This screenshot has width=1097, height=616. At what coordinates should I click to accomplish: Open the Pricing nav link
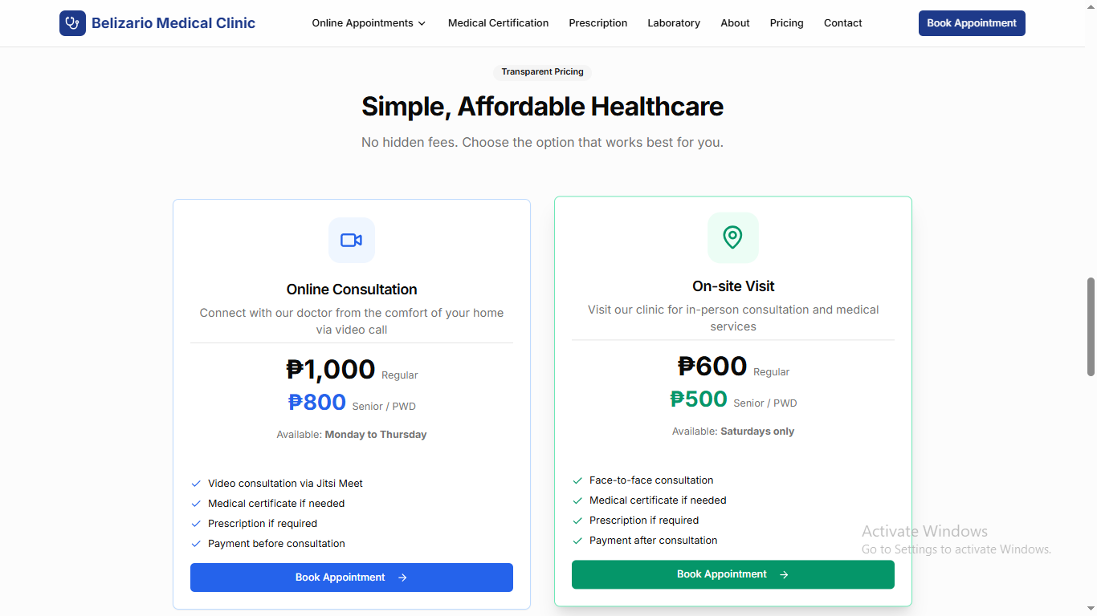tap(786, 23)
